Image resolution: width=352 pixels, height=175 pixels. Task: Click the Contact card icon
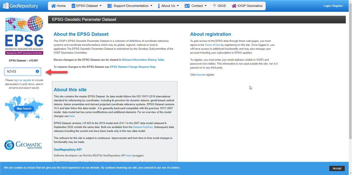(x=187, y=6)
